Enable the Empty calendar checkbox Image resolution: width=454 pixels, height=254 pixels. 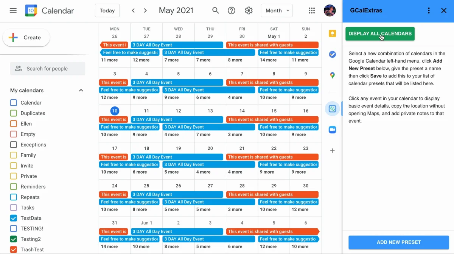[14, 134]
